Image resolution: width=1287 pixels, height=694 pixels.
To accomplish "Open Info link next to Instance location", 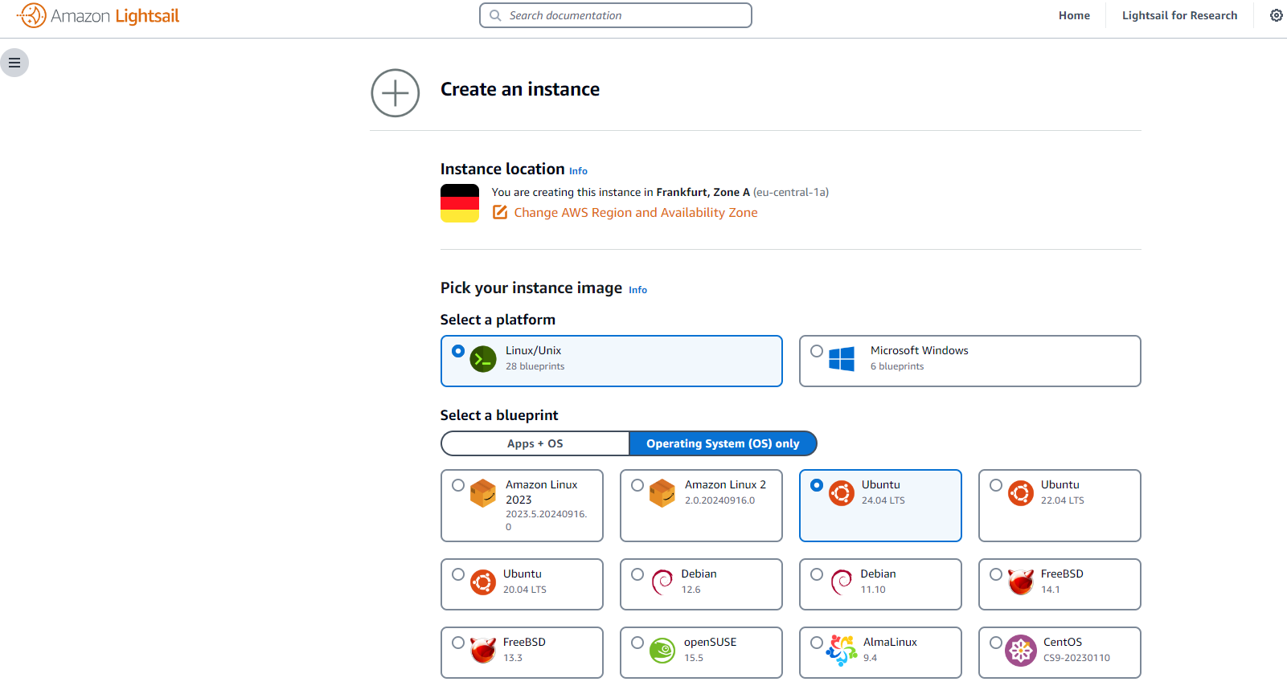I will click(578, 171).
